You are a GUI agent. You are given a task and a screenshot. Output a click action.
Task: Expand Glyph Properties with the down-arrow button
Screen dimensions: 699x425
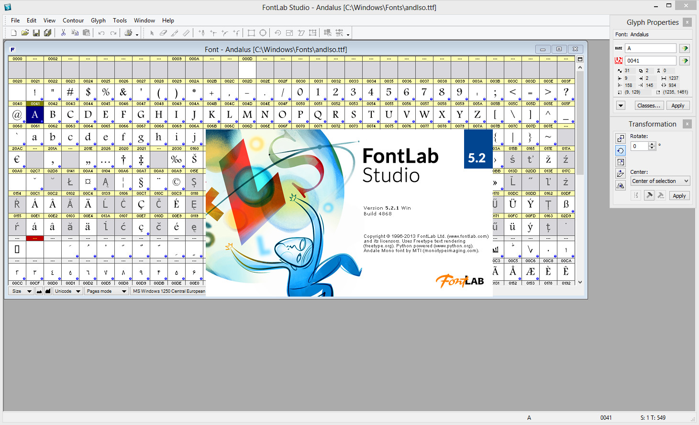point(621,106)
